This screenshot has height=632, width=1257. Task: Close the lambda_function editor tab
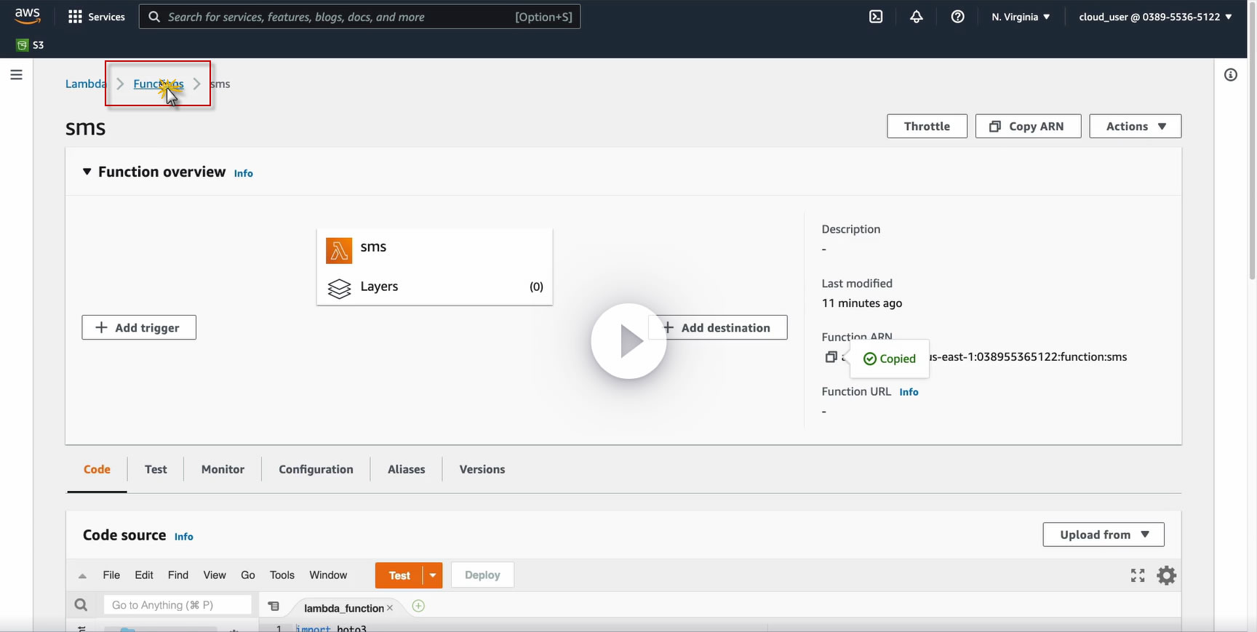point(390,608)
